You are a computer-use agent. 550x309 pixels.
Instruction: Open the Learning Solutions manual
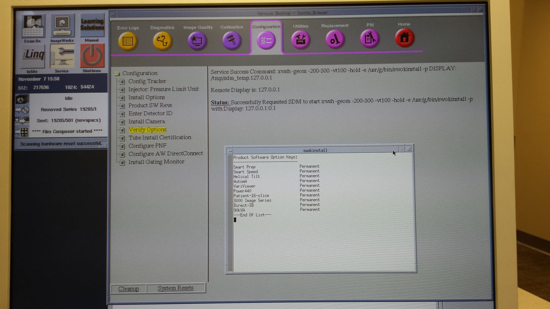(x=92, y=26)
